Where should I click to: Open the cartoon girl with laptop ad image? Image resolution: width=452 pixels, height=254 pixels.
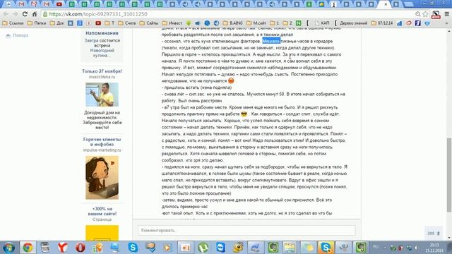102,178
